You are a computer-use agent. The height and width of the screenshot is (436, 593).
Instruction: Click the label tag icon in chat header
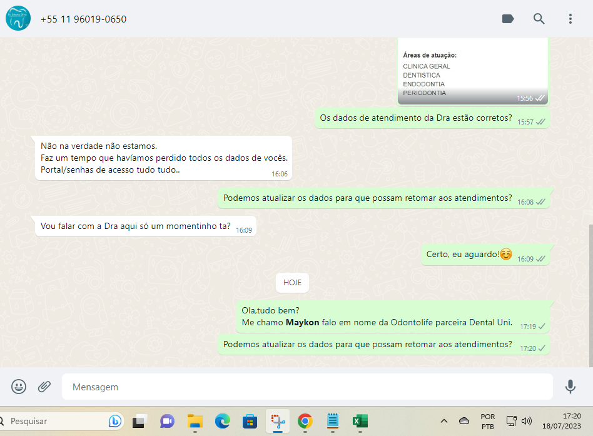[x=507, y=19]
